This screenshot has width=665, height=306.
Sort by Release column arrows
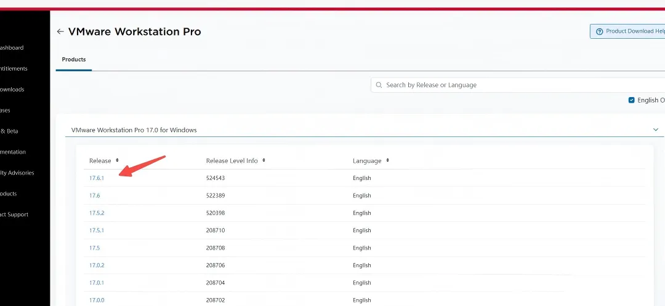[x=117, y=160]
